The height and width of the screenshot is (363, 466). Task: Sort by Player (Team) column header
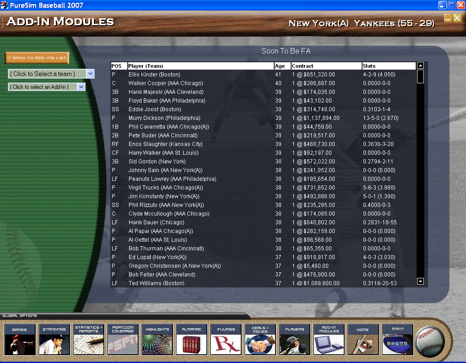200,66
